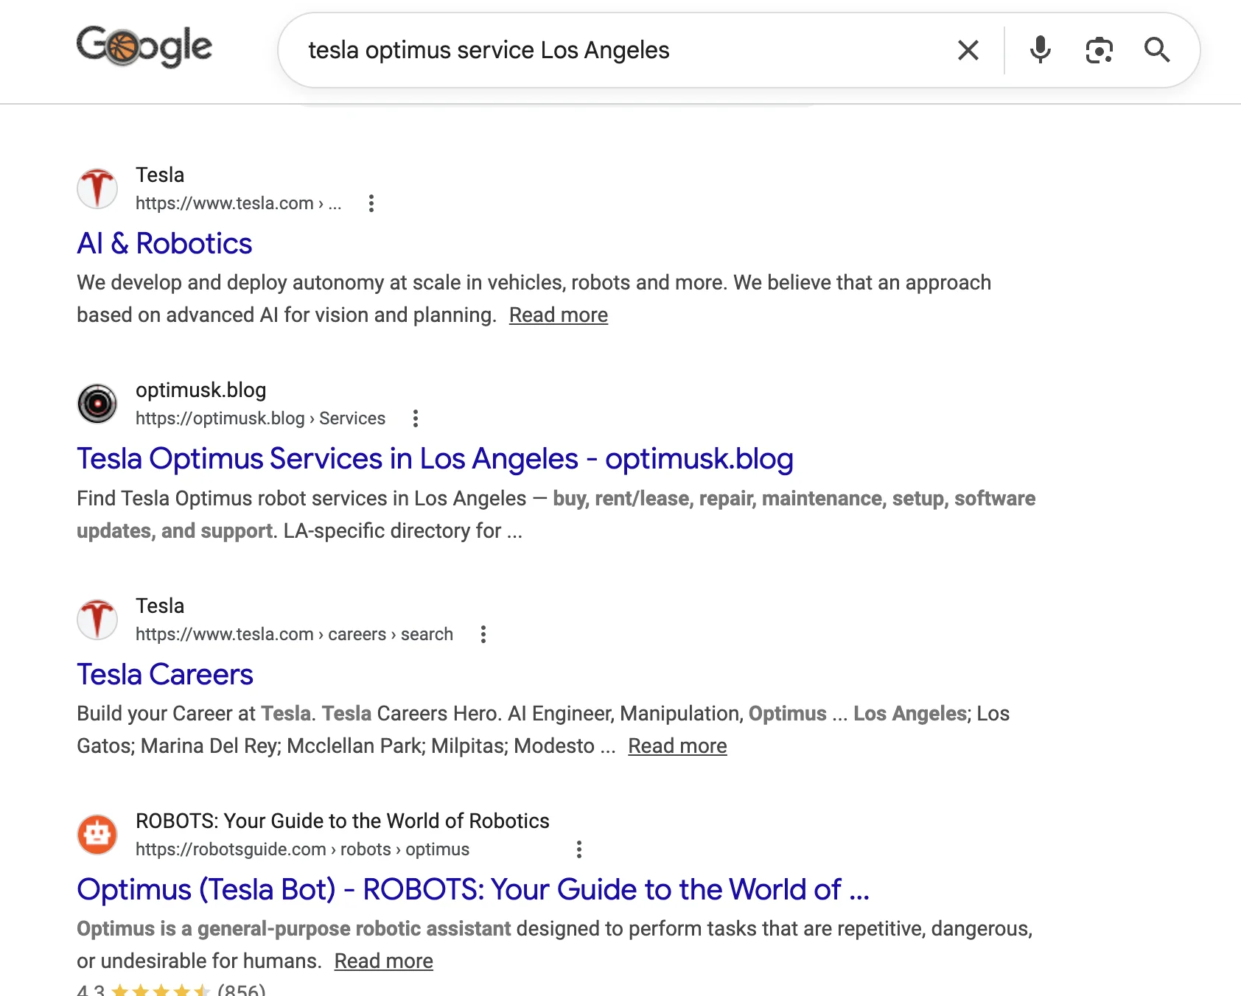Click the magnifying glass search button
This screenshot has height=996, width=1241.
coord(1156,50)
